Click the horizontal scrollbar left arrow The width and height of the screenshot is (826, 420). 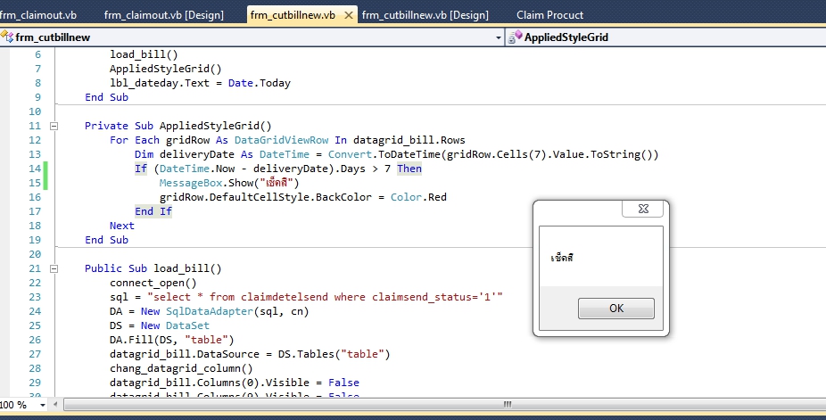point(57,405)
